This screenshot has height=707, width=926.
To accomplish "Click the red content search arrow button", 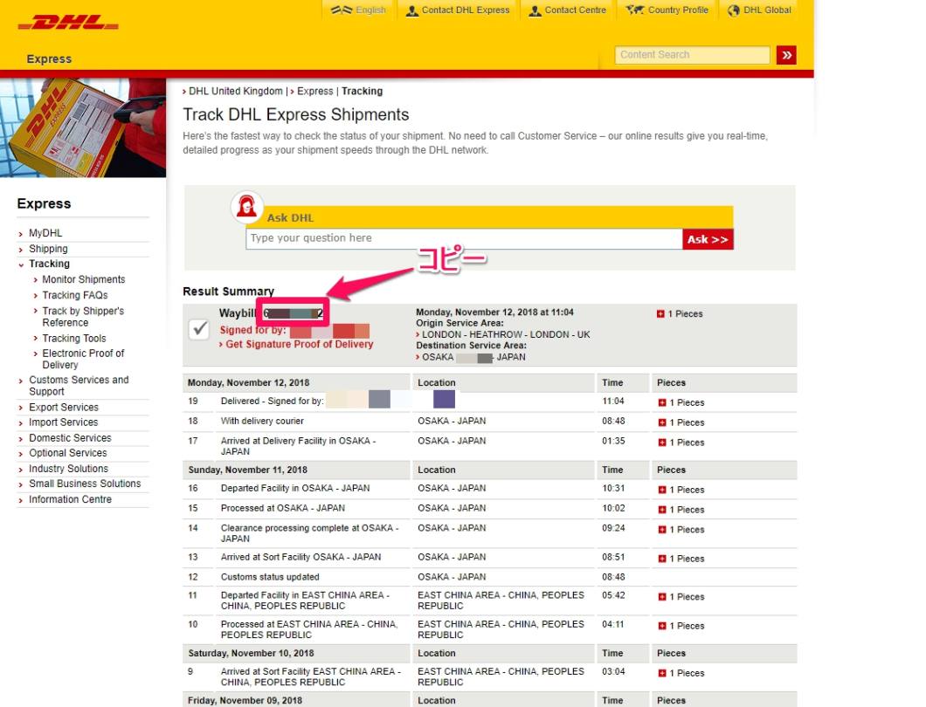I will [x=786, y=55].
